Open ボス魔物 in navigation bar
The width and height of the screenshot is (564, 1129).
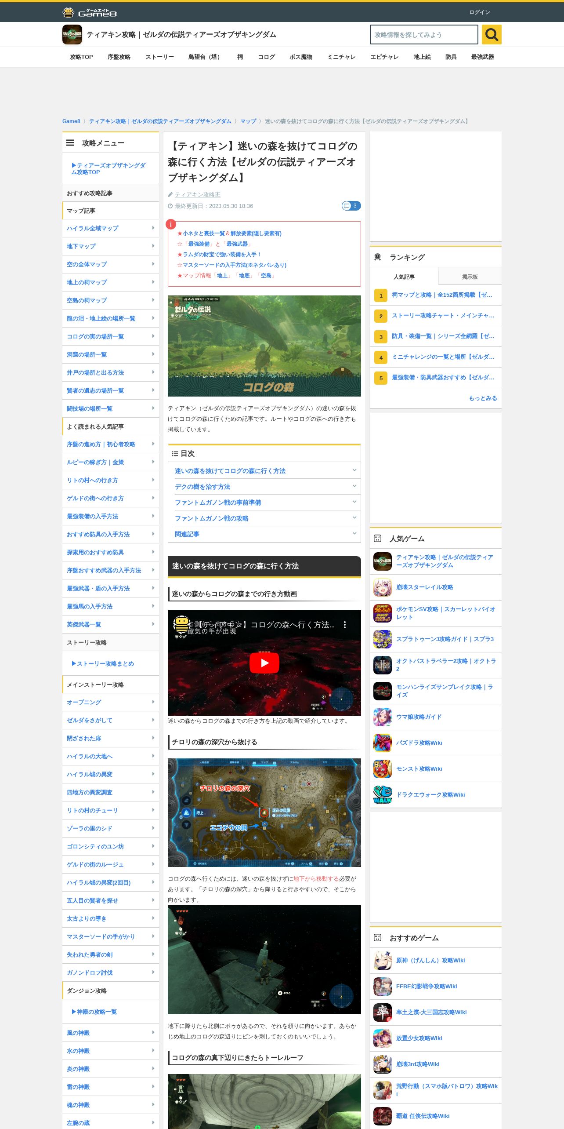tap(301, 57)
